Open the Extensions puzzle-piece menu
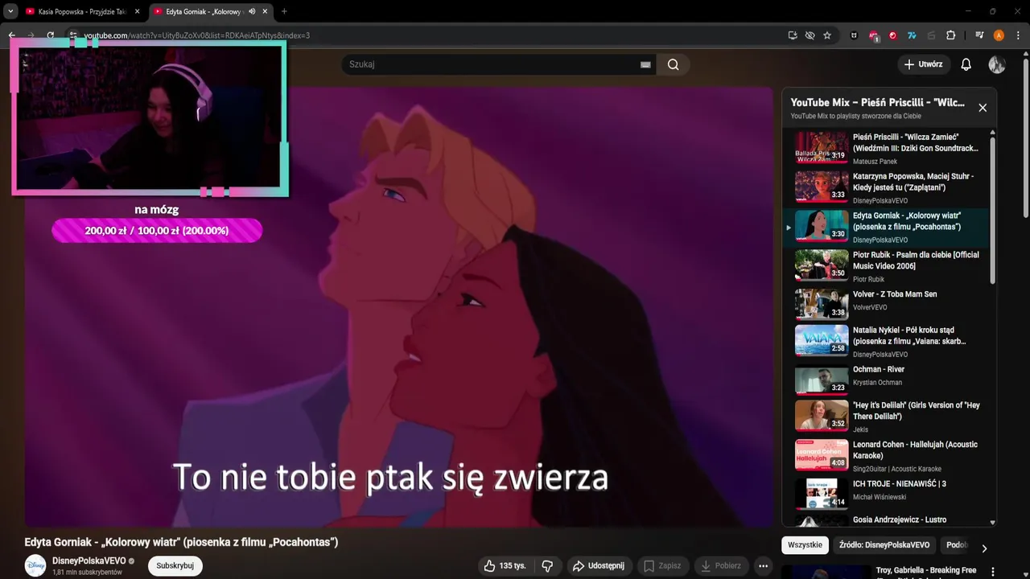 point(950,35)
